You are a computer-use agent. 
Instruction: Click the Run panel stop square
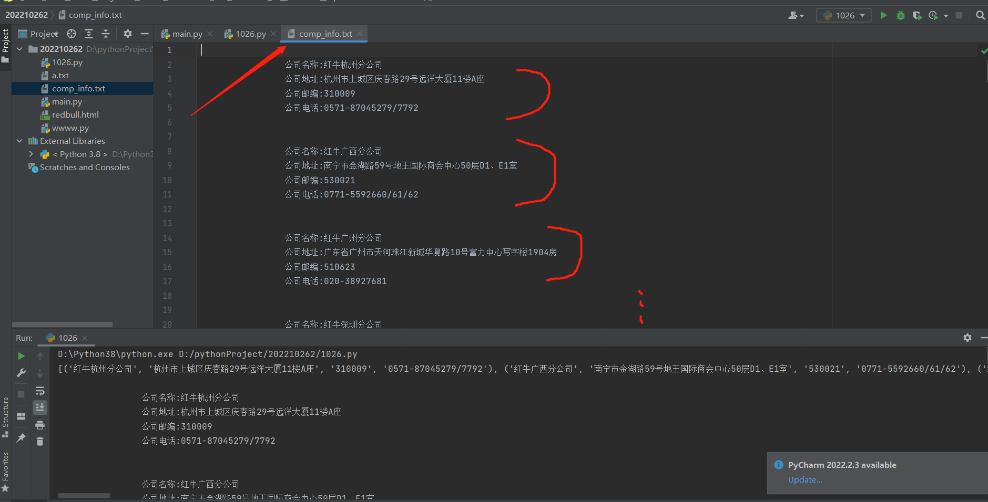21,394
